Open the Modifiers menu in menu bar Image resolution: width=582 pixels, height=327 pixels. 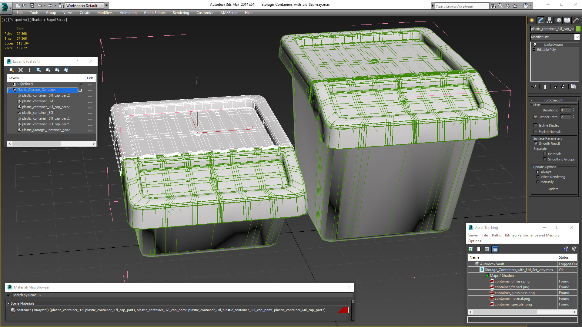pos(104,13)
